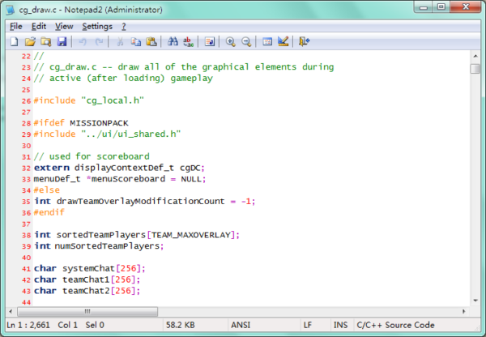This screenshot has height=337, width=486.
Task: Click 'int sortedTeamPlayers[TEAM_MAXOVERLAY];' line
Action: [137, 235]
